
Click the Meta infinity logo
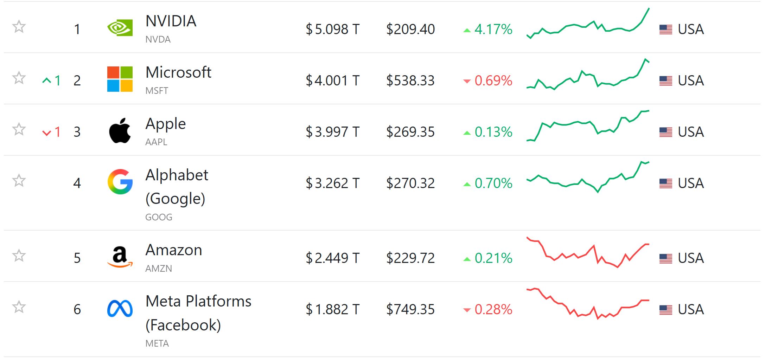click(x=120, y=309)
